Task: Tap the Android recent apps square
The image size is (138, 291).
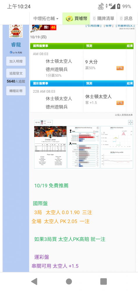Action: pyautogui.click(x=103, y=281)
